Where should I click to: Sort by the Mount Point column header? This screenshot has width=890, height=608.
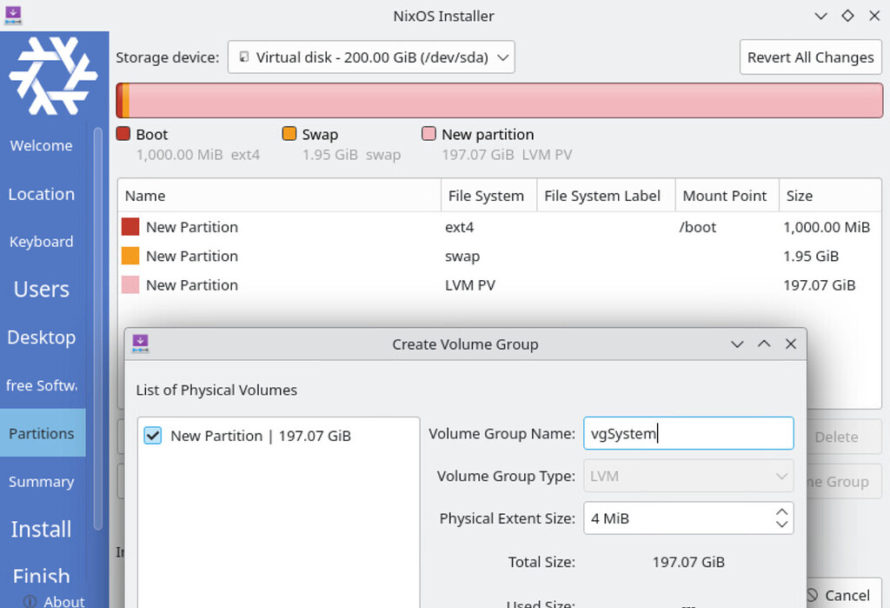click(x=727, y=196)
